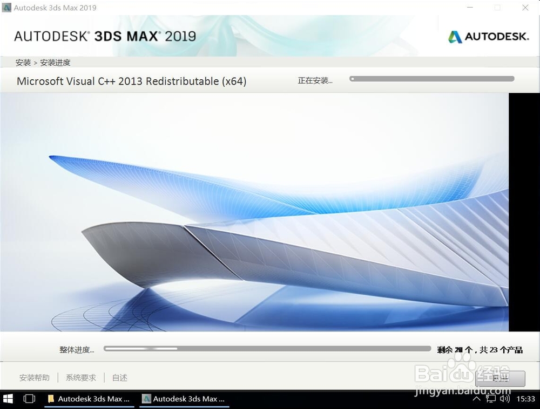Click the remaining products count text
The width and height of the screenshot is (540, 409).
pyautogui.click(x=480, y=349)
